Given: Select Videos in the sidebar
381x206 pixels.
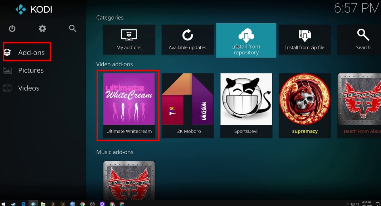Looking at the screenshot, I should [29, 88].
